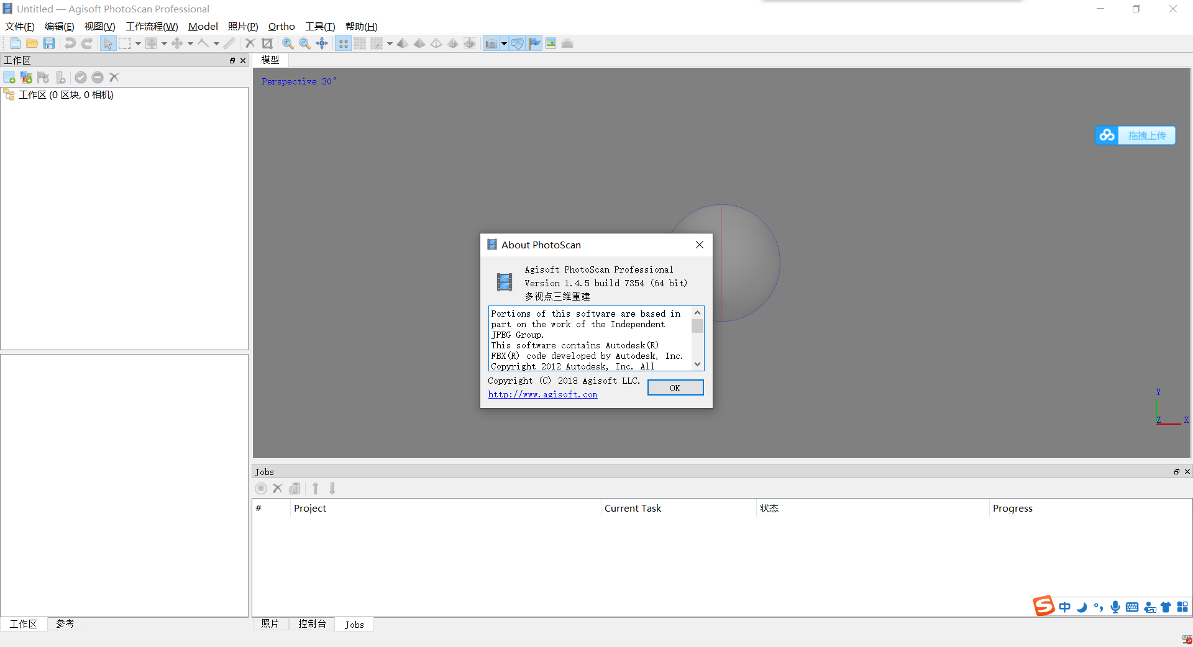Open the Resize Region dropdown arrow
The width and height of the screenshot is (1193, 647).
point(164,43)
